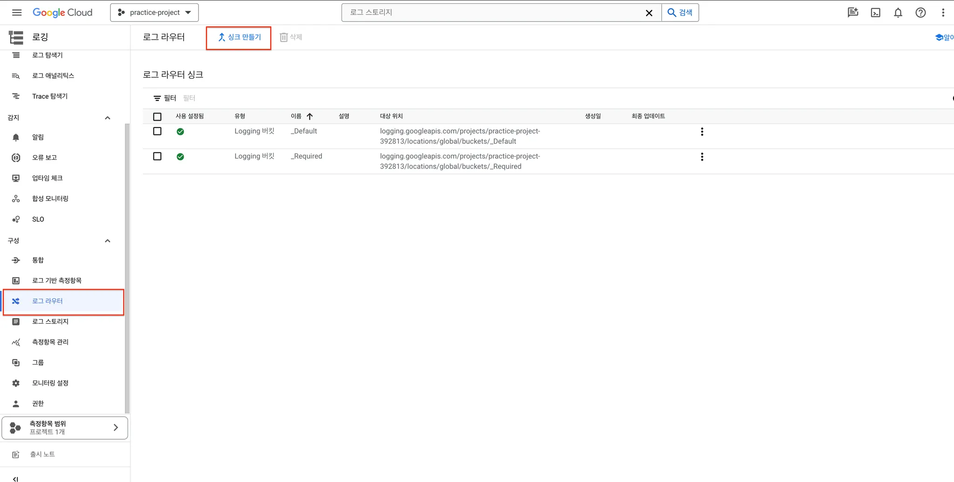Click the _Required sink enabled status icon

coord(180,157)
